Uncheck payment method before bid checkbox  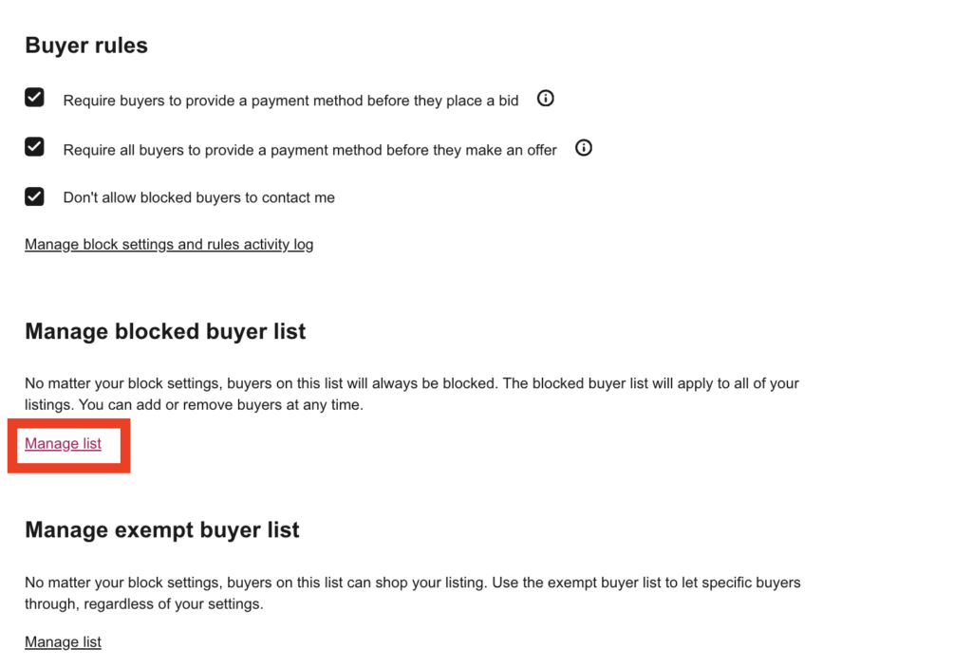pyautogui.click(x=34, y=98)
